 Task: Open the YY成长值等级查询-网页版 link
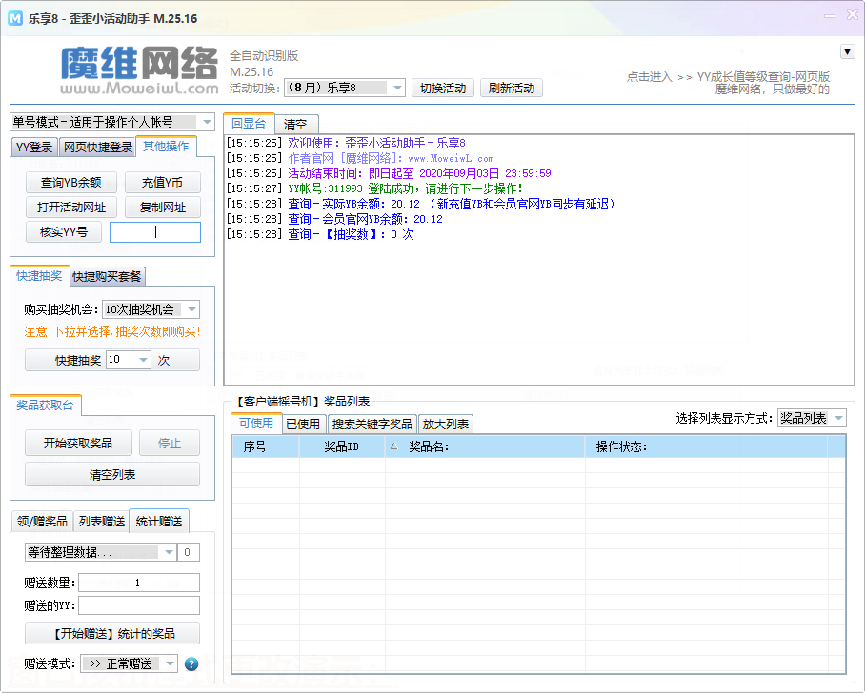[x=763, y=76]
